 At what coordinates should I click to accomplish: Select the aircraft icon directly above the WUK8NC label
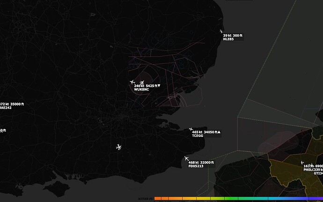[142, 83]
